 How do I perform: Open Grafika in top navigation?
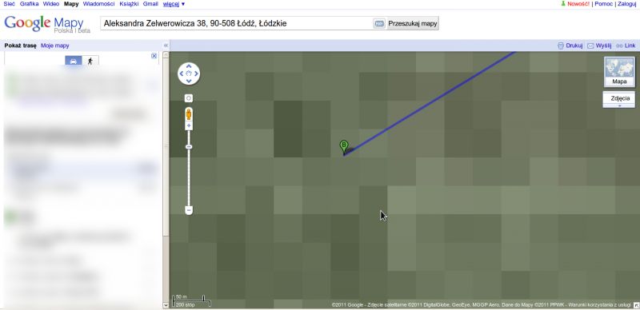tap(29, 4)
